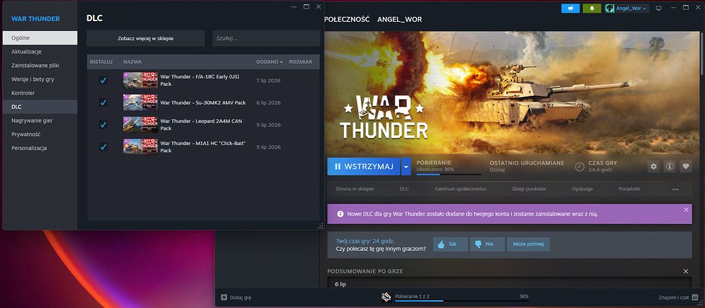Click Tak to recommend the game

[450, 244]
